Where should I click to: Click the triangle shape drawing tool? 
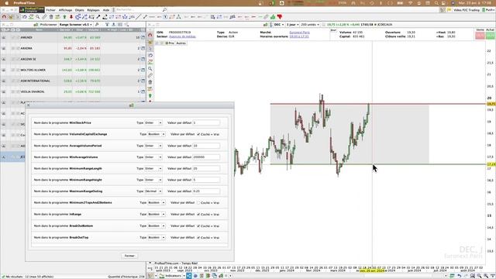click(x=179, y=17)
